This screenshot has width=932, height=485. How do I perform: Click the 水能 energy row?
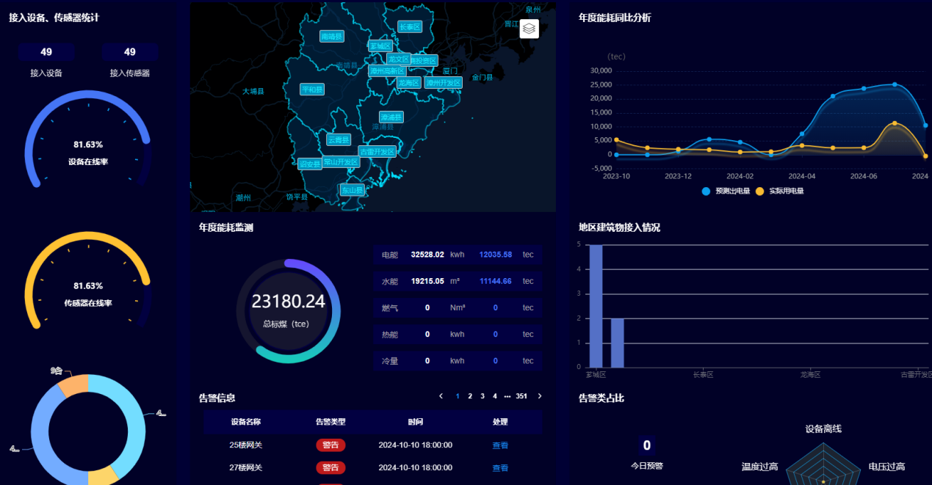[458, 281]
